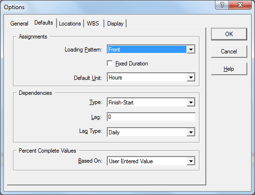Click the Help button
The width and height of the screenshot is (255, 195).
pyautogui.click(x=229, y=69)
